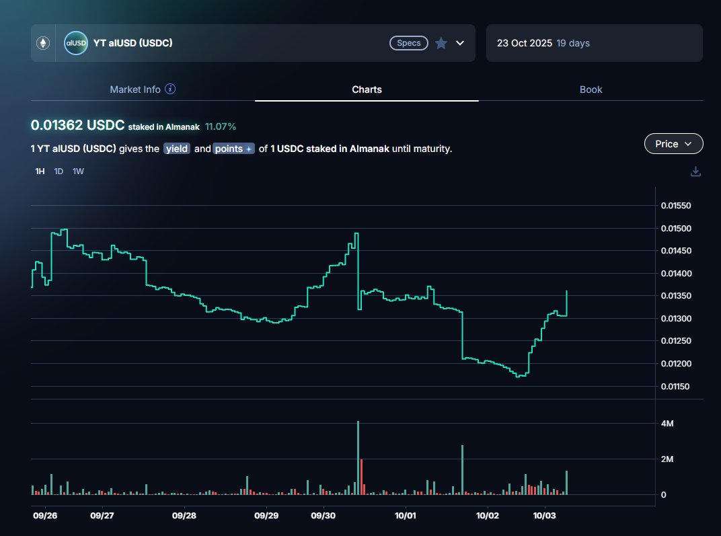Click the 10/01 date marker on axis
This screenshot has width=721, height=536.
[405, 516]
